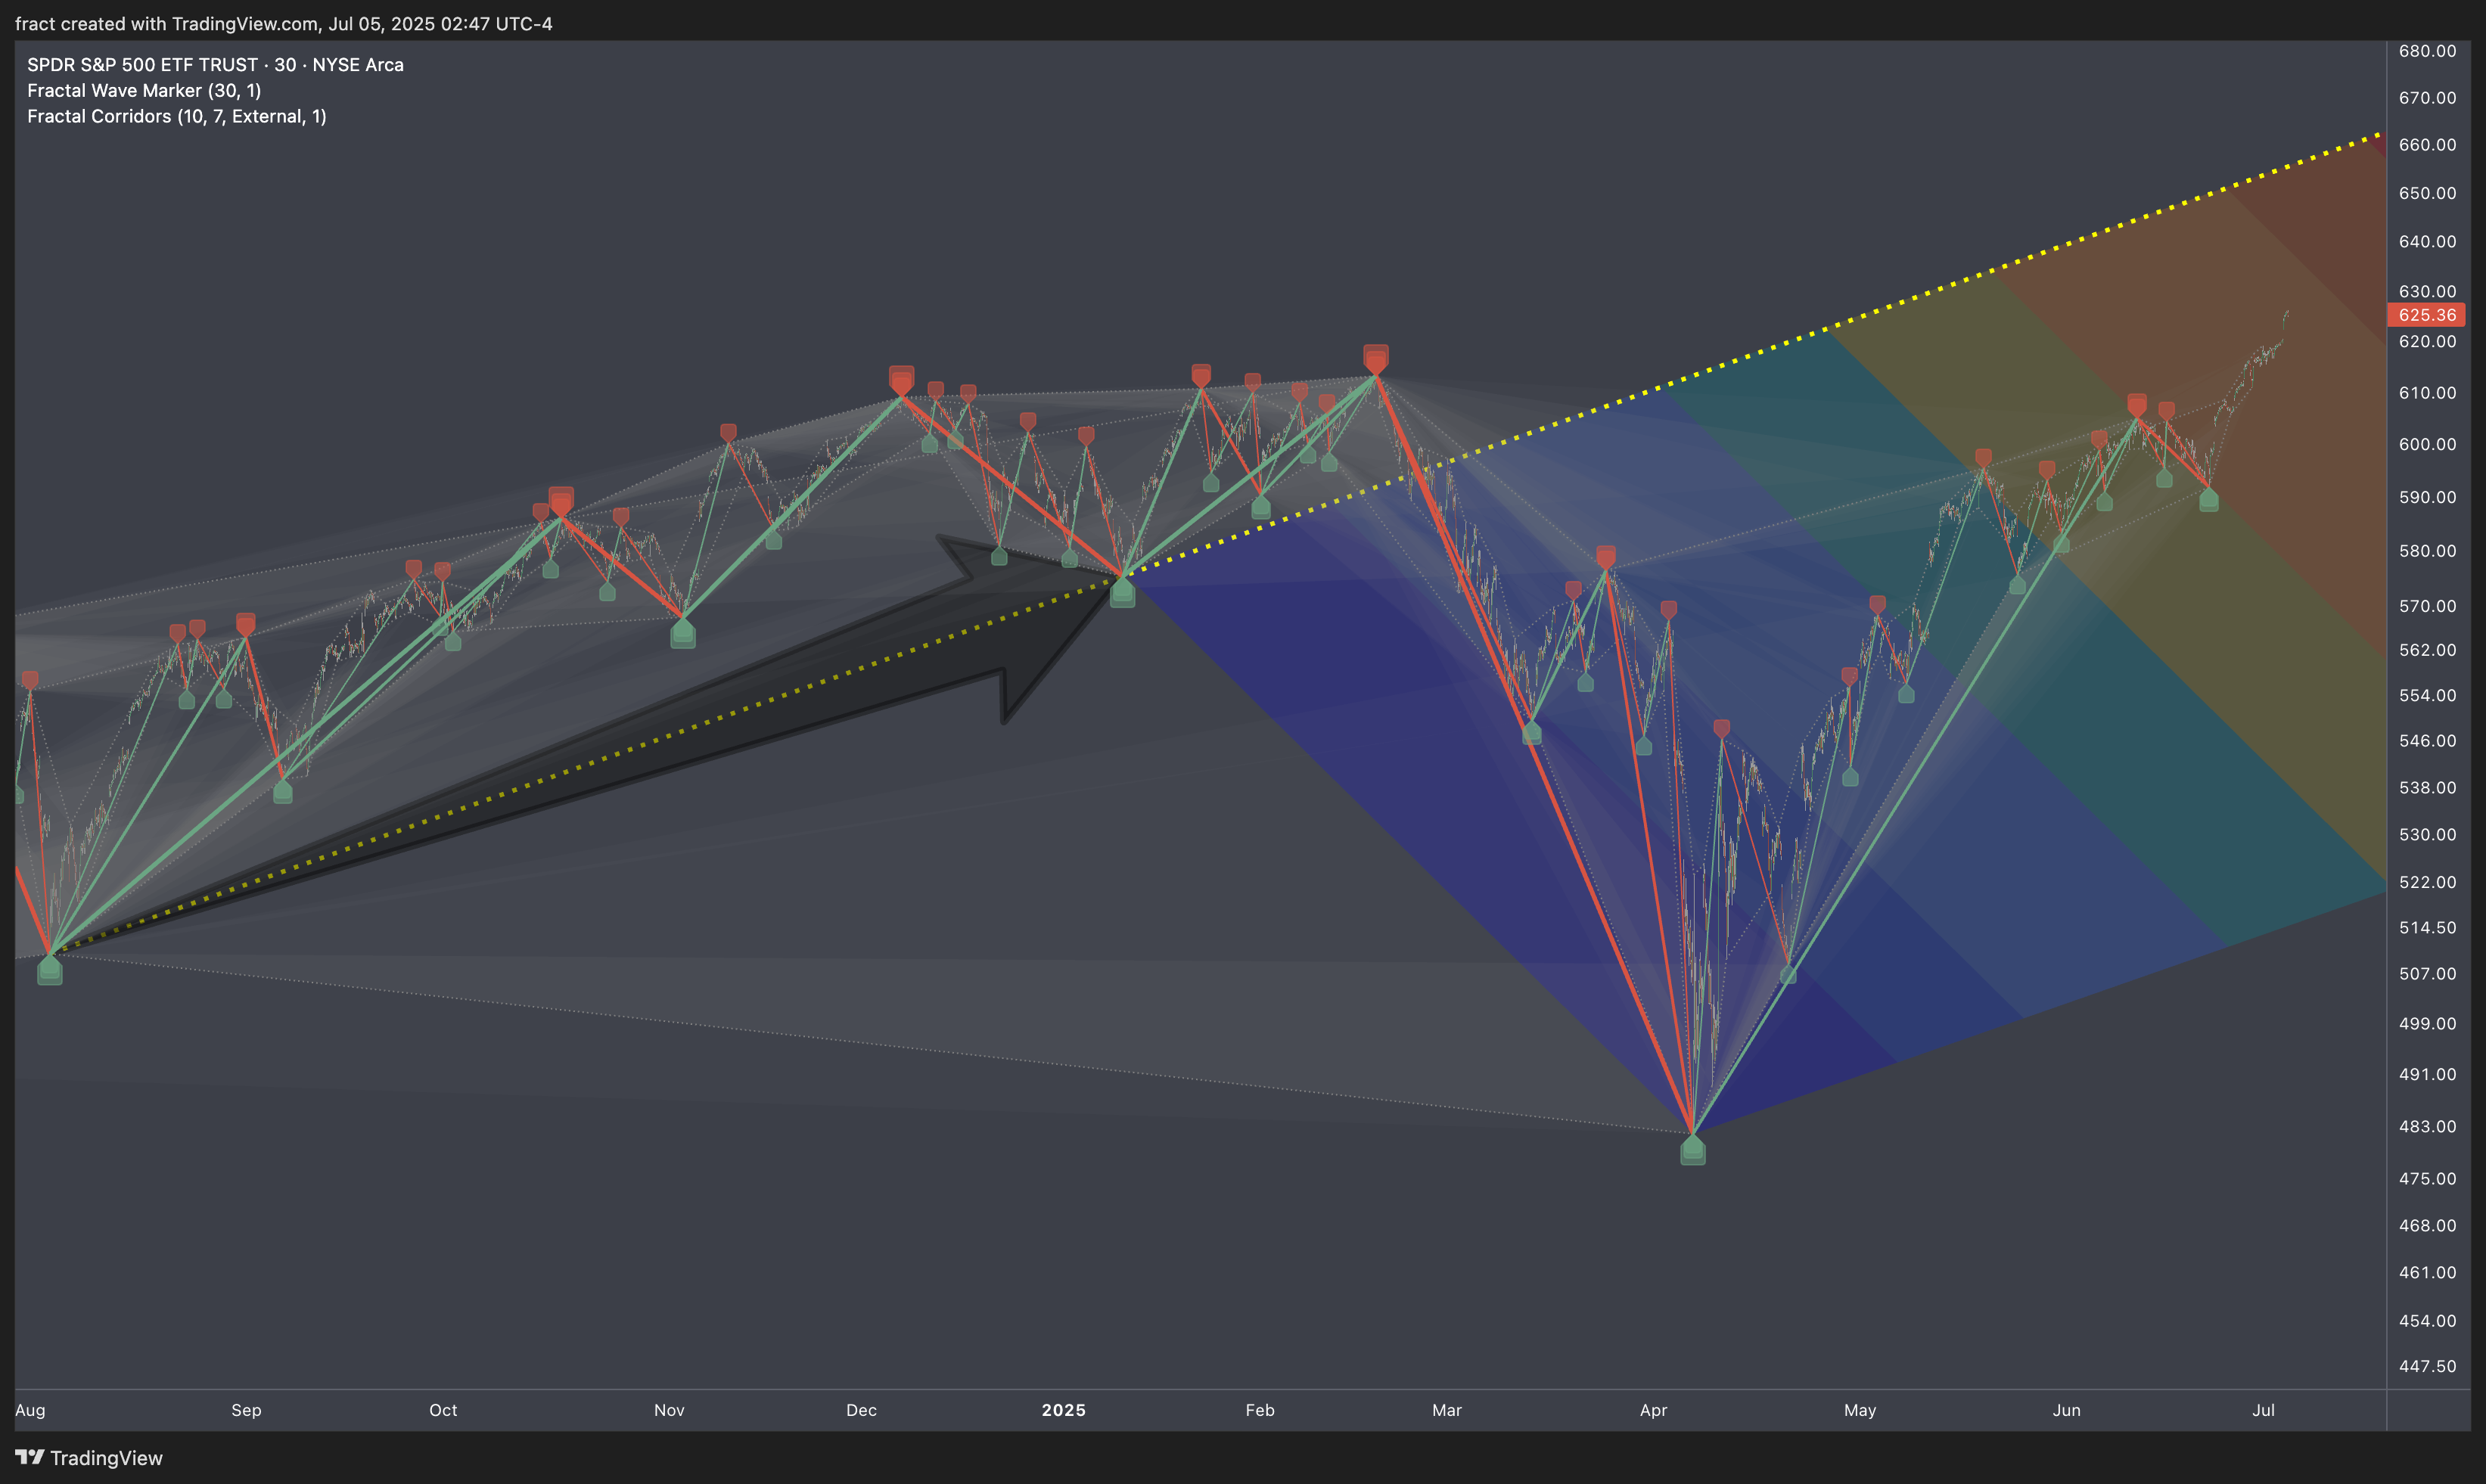Click the 670.00 price axis label

click(2427, 98)
